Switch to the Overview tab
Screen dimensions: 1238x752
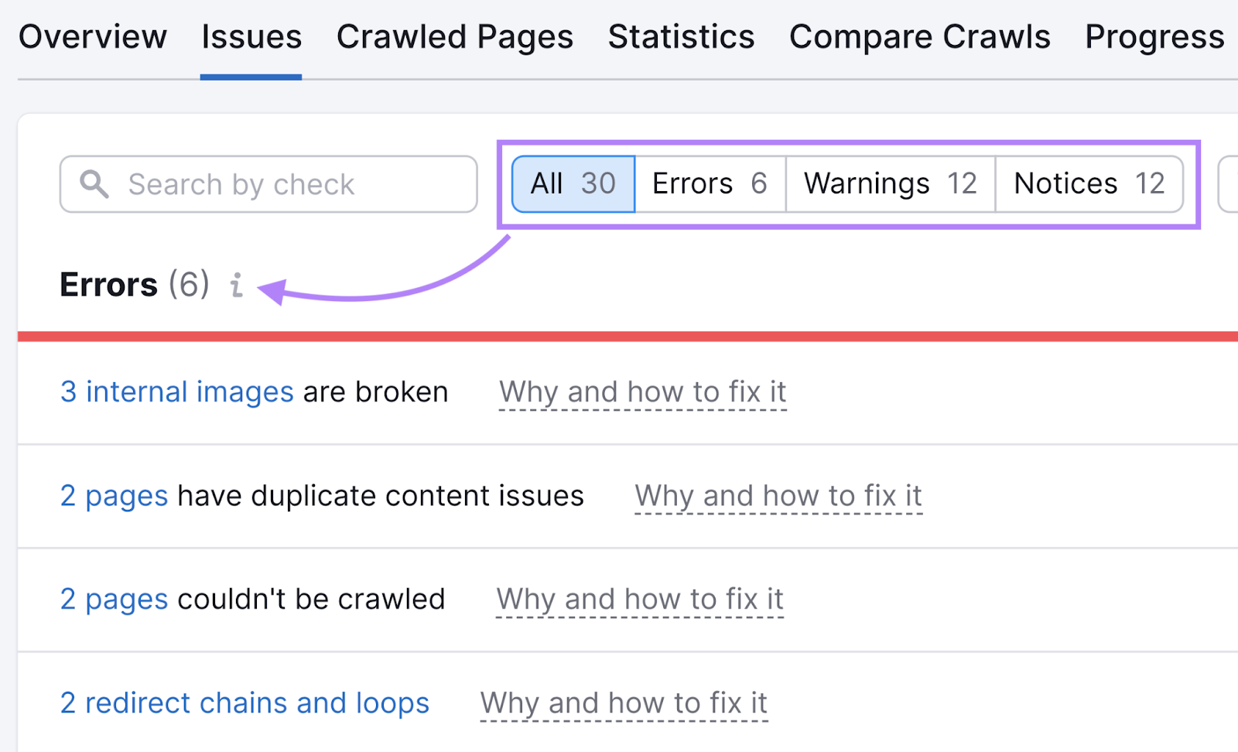pyautogui.click(x=93, y=36)
